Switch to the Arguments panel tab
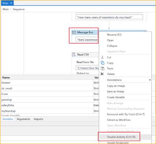This screenshot has height=144, width=156. pos(23,119)
